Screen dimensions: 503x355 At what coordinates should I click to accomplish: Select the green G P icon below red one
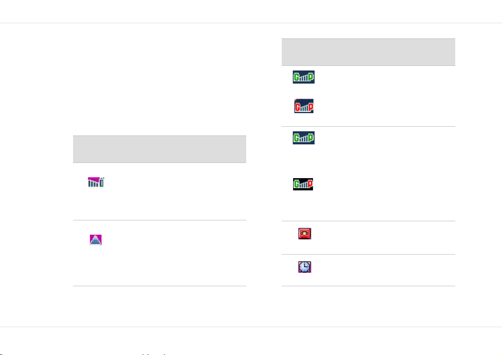304,138
